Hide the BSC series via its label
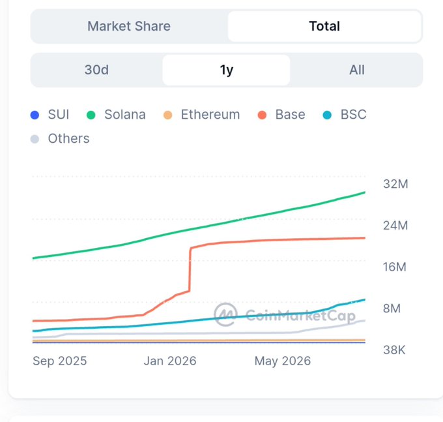443x422 pixels. [x=353, y=115]
